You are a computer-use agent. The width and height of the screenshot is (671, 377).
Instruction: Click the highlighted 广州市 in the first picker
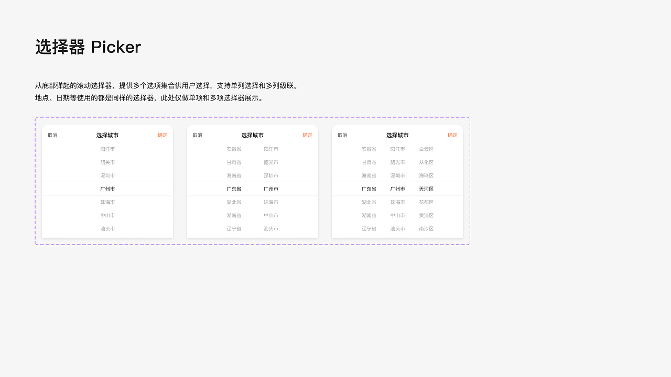[x=107, y=188]
